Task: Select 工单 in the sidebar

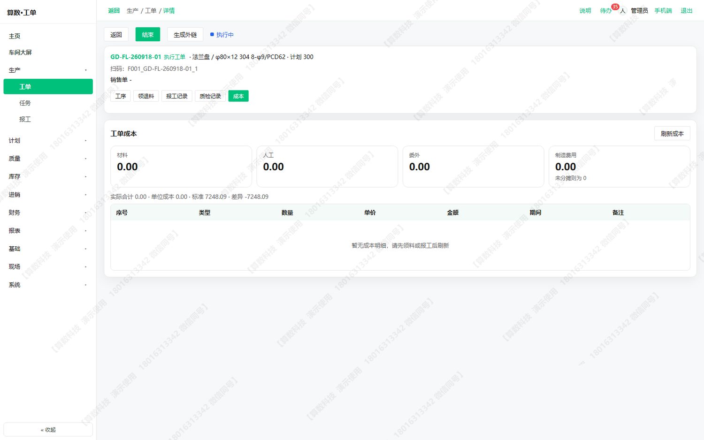Action: coord(48,87)
